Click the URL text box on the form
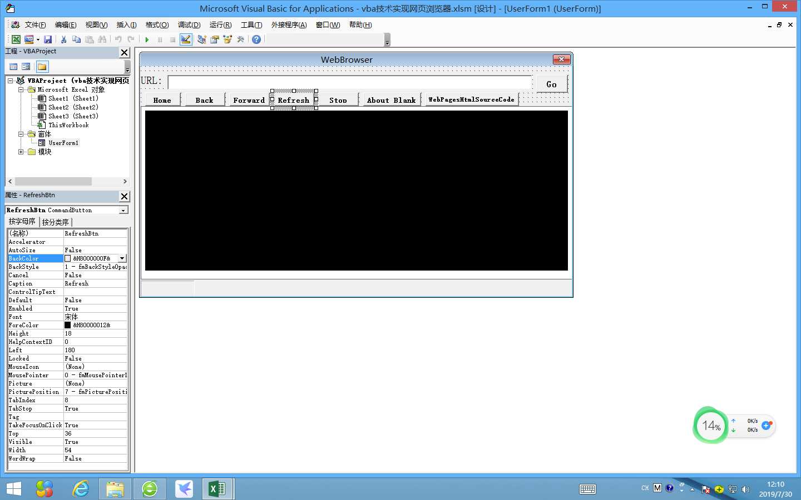801x500 pixels. (x=350, y=82)
